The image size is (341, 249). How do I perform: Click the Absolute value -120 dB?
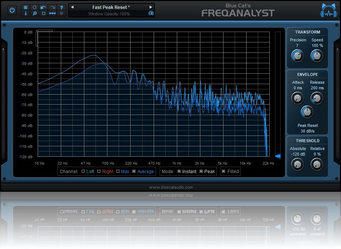coord(298,154)
